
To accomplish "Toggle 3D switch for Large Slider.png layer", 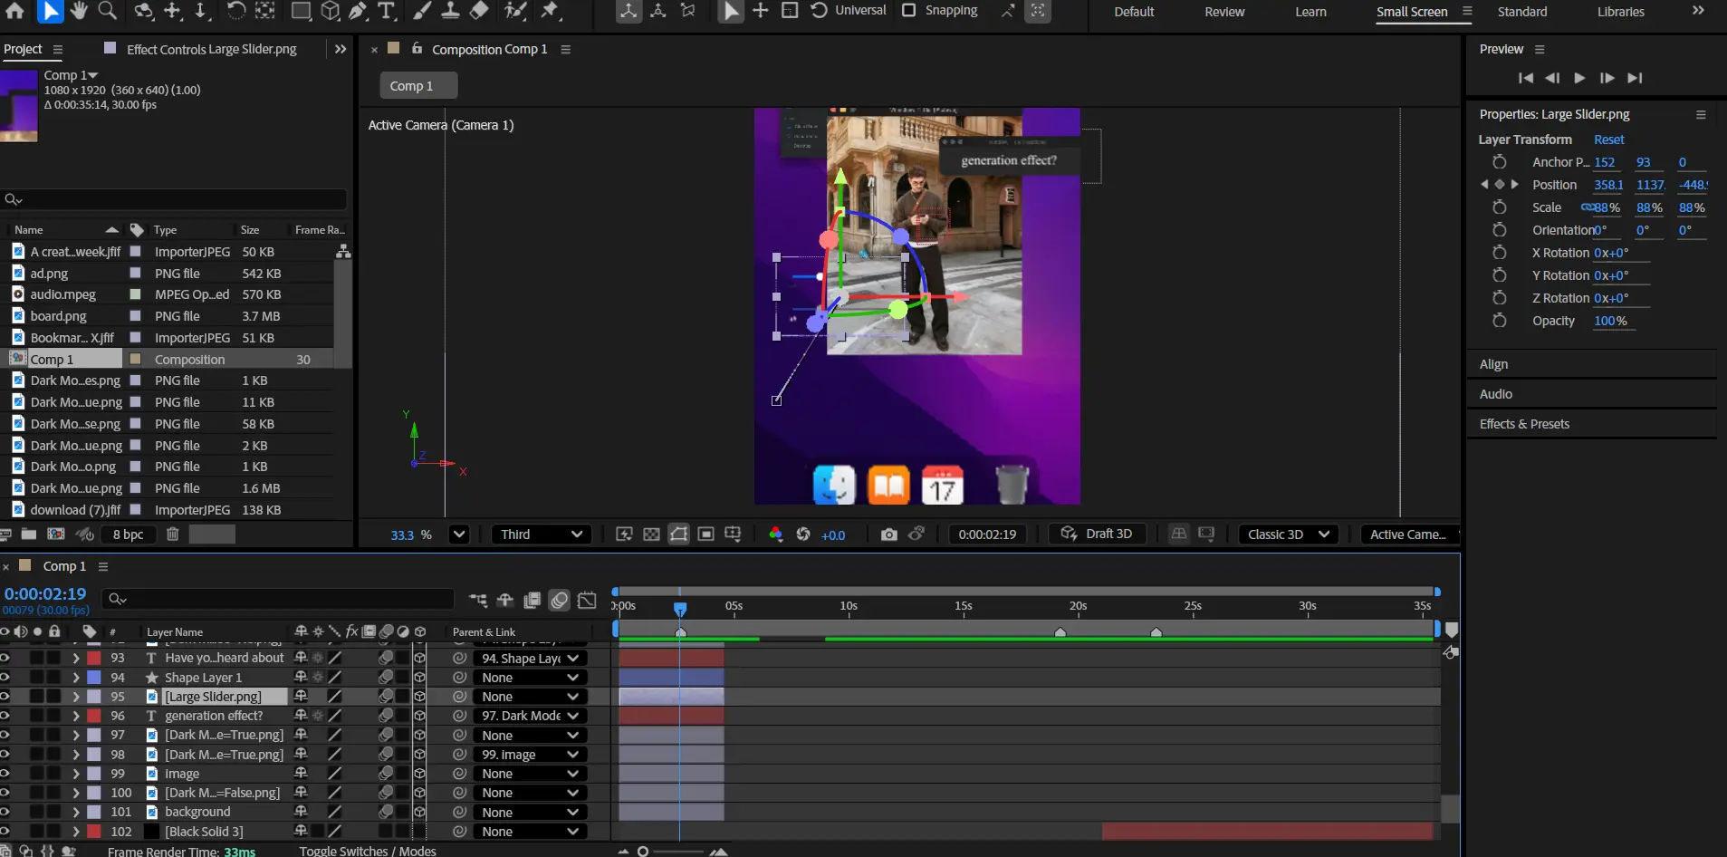I will [419, 697].
